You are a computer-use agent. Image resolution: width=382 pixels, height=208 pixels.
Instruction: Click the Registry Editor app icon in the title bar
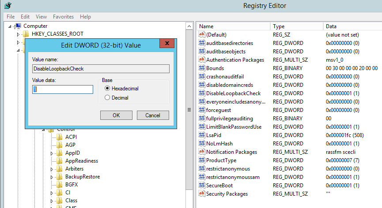[x=8, y=5]
